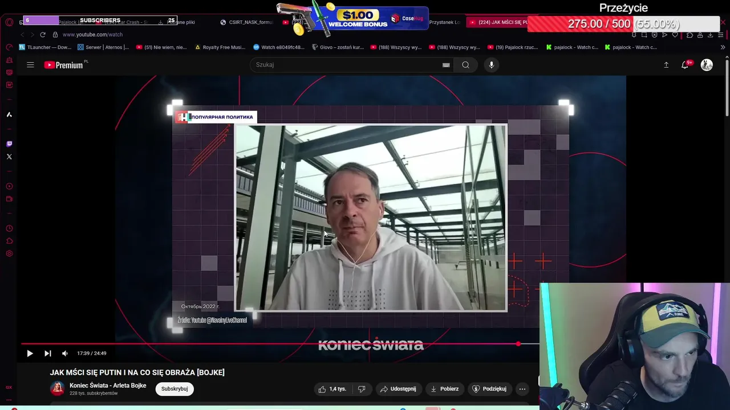Open Royalty Free Music bookmark
The width and height of the screenshot is (730, 410).
coord(220,47)
